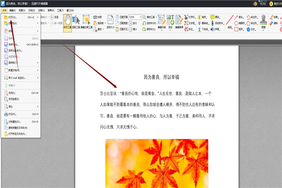Image resolution: width=282 pixels, height=188 pixels.
Task: Choose Document Properties (文档属性) entry
Action: (x=21, y=122)
